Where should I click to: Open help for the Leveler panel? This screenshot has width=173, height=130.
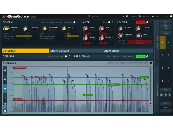tap(147, 22)
